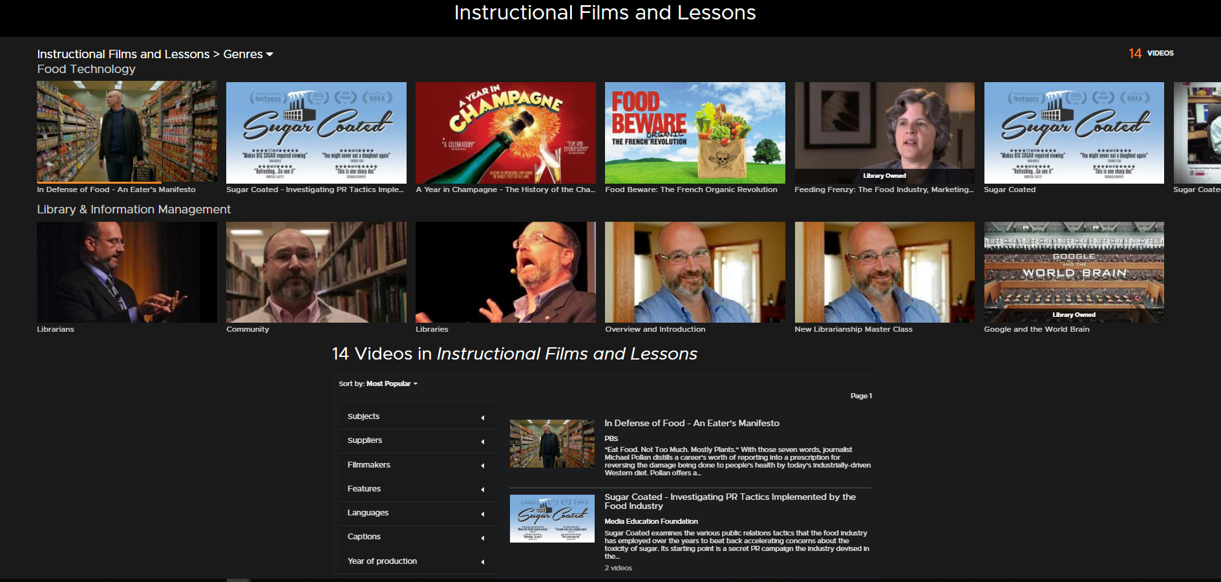The image size is (1221, 582).
Task: Open the Food Beware poster thumbnail
Action: point(695,133)
